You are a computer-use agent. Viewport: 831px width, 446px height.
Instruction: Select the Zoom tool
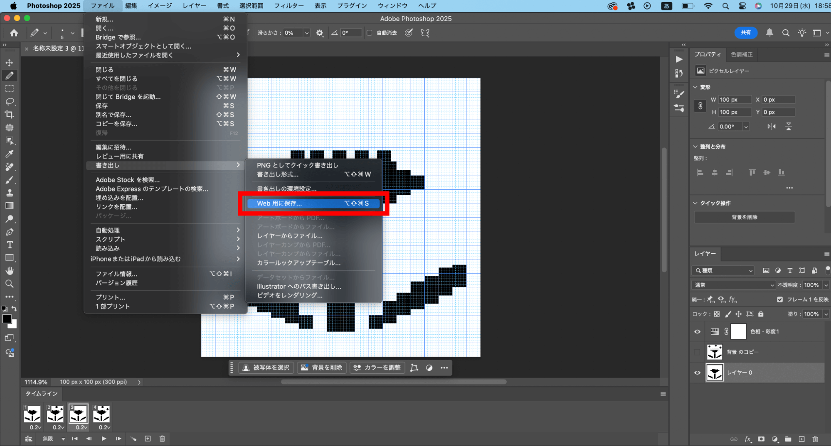9,284
